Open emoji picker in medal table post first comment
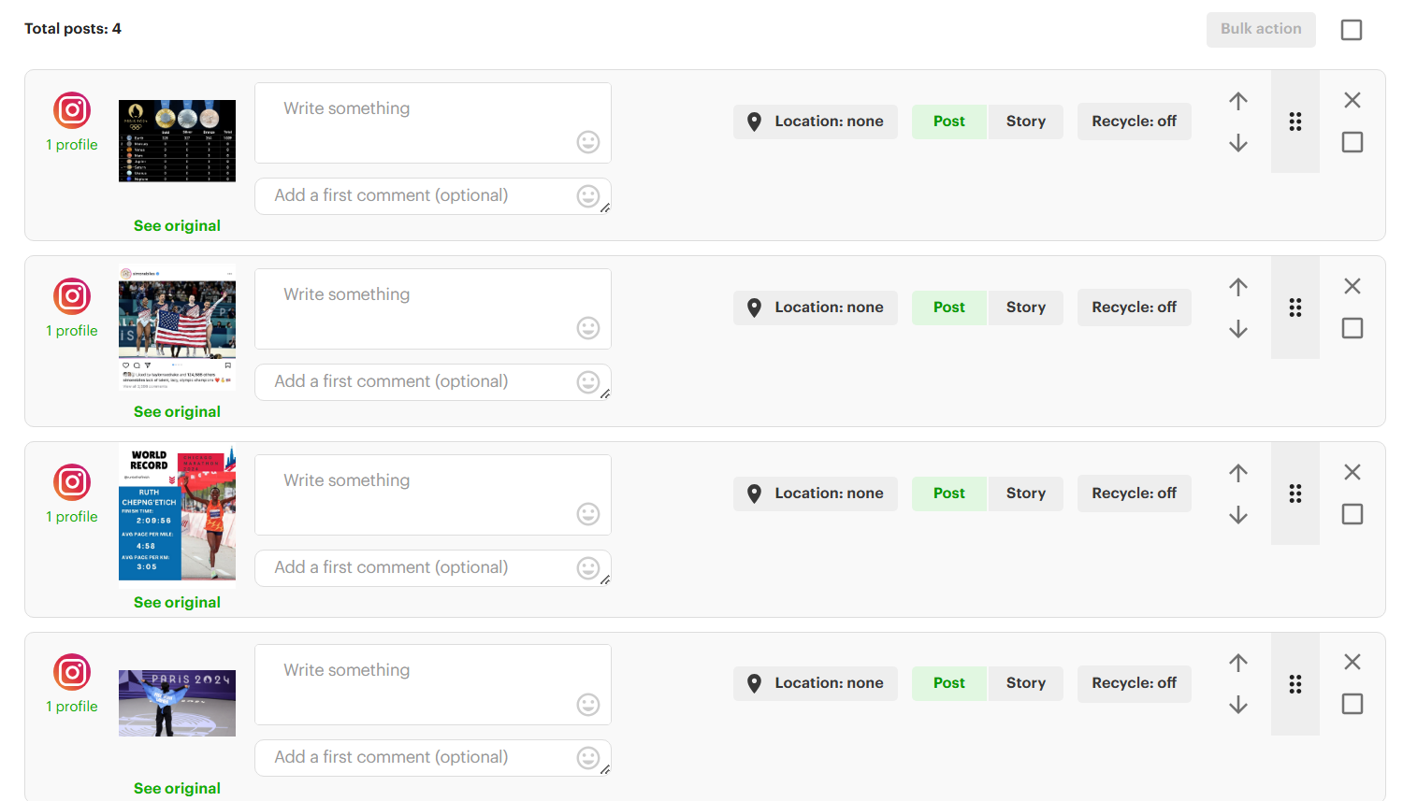Viewport: 1403px width, 801px height. [x=588, y=195]
